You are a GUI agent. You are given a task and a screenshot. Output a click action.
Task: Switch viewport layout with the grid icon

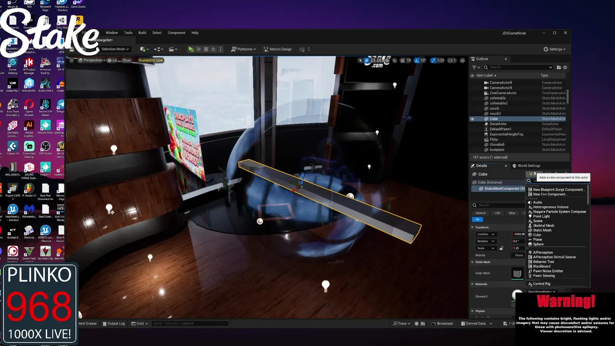[x=463, y=60]
